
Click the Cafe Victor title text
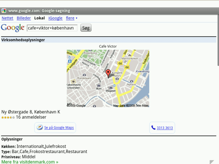point(108,46)
